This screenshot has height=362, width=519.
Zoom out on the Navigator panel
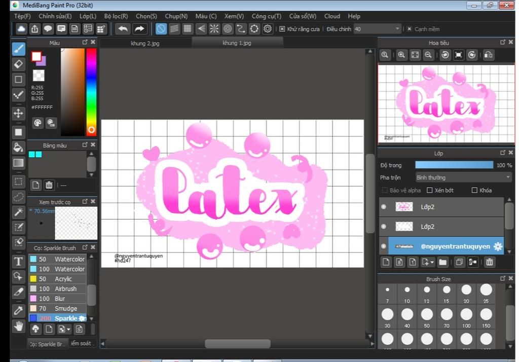pyautogui.click(x=428, y=55)
